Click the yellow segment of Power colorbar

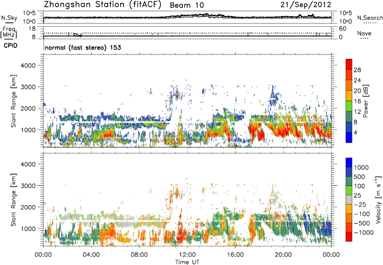coord(349,96)
